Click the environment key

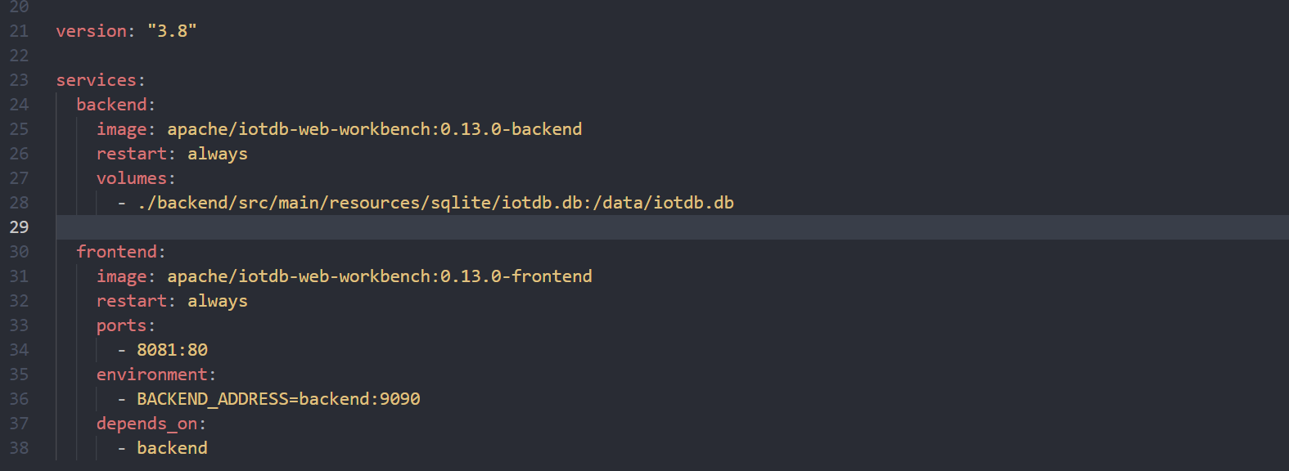tap(152, 375)
